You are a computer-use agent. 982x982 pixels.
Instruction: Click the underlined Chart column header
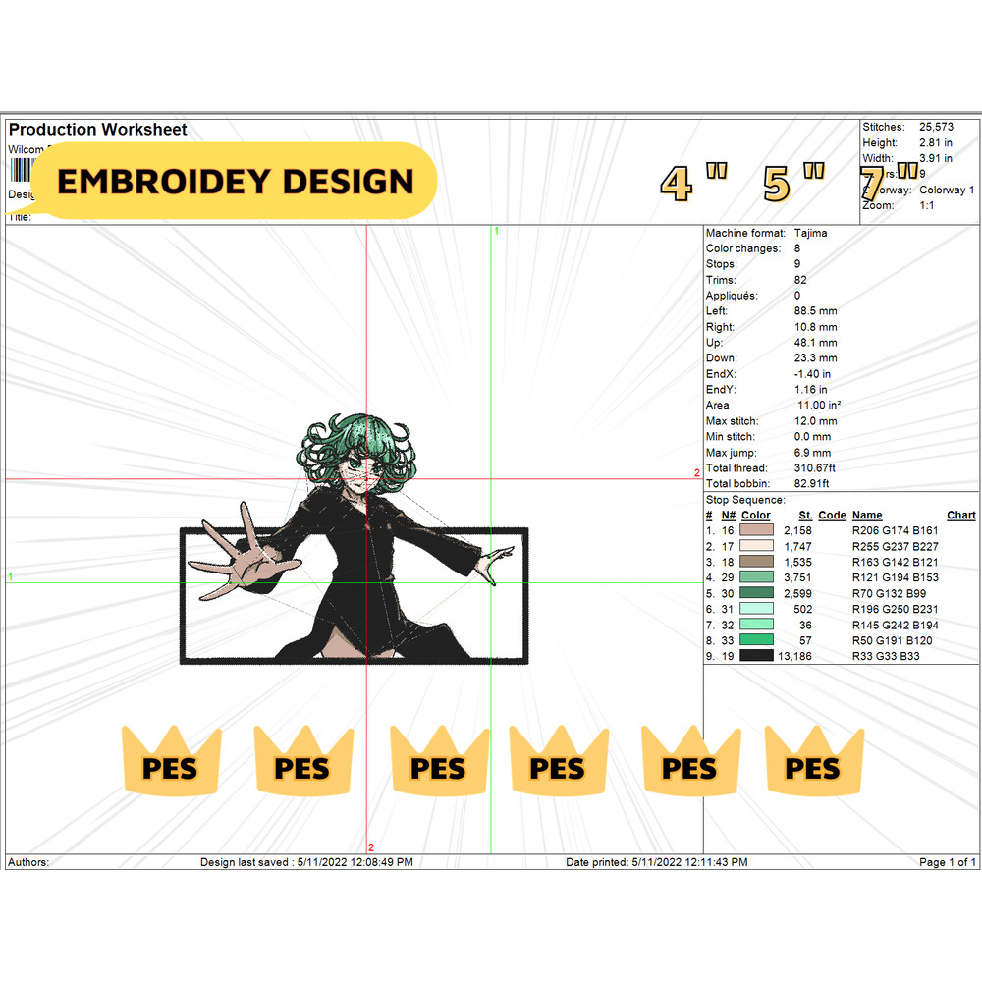pyautogui.click(x=960, y=515)
